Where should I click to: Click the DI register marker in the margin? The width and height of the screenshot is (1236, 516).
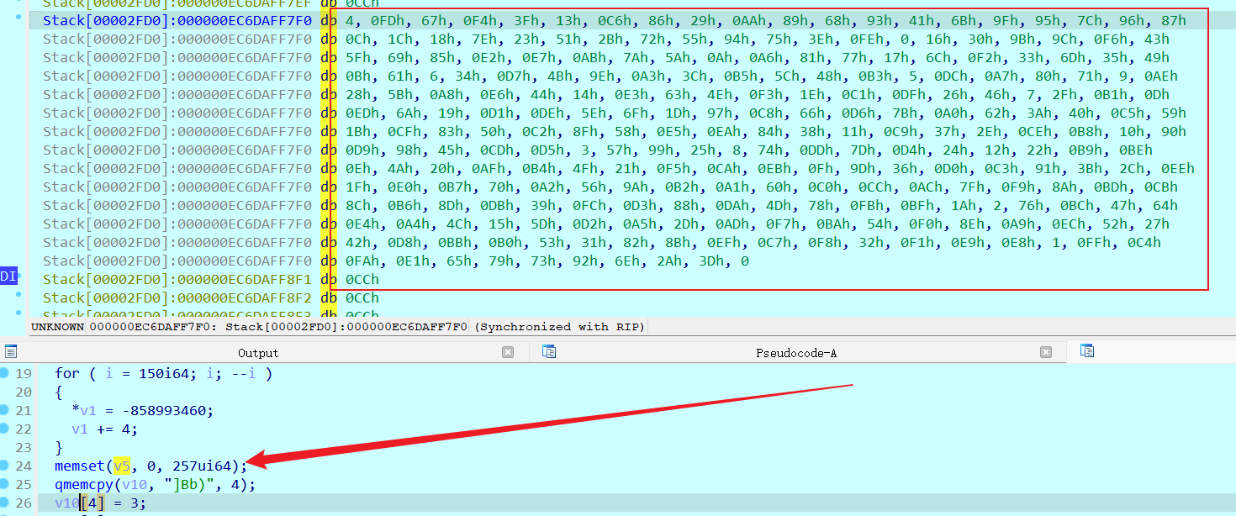[8, 276]
